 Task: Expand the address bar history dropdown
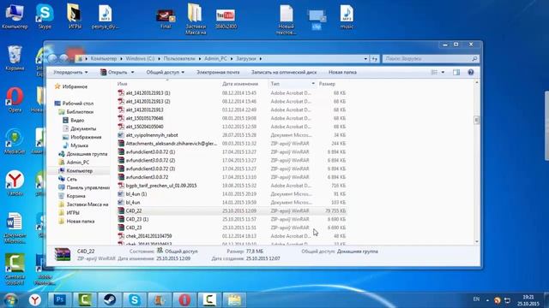coord(365,59)
